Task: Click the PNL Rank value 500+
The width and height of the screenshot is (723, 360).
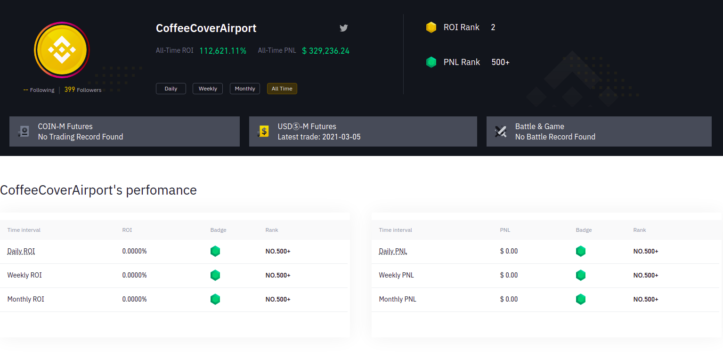Action: pos(501,62)
